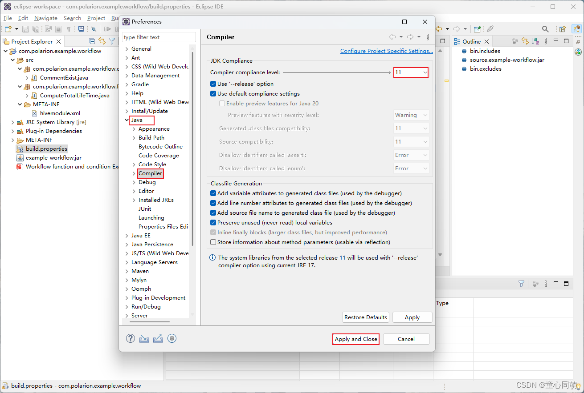The height and width of the screenshot is (393, 584).
Task: Open Configure Project Specific Settings link
Action: pyautogui.click(x=387, y=51)
